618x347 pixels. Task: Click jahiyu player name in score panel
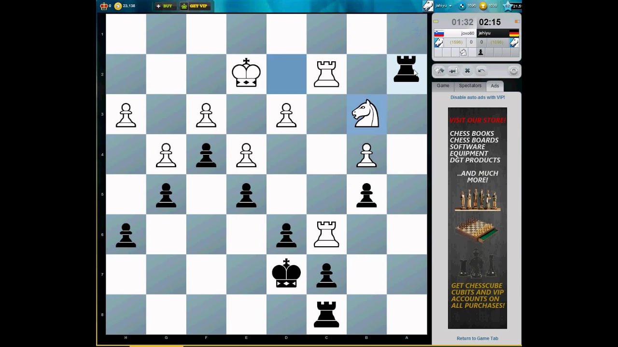click(x=484, y=33)
